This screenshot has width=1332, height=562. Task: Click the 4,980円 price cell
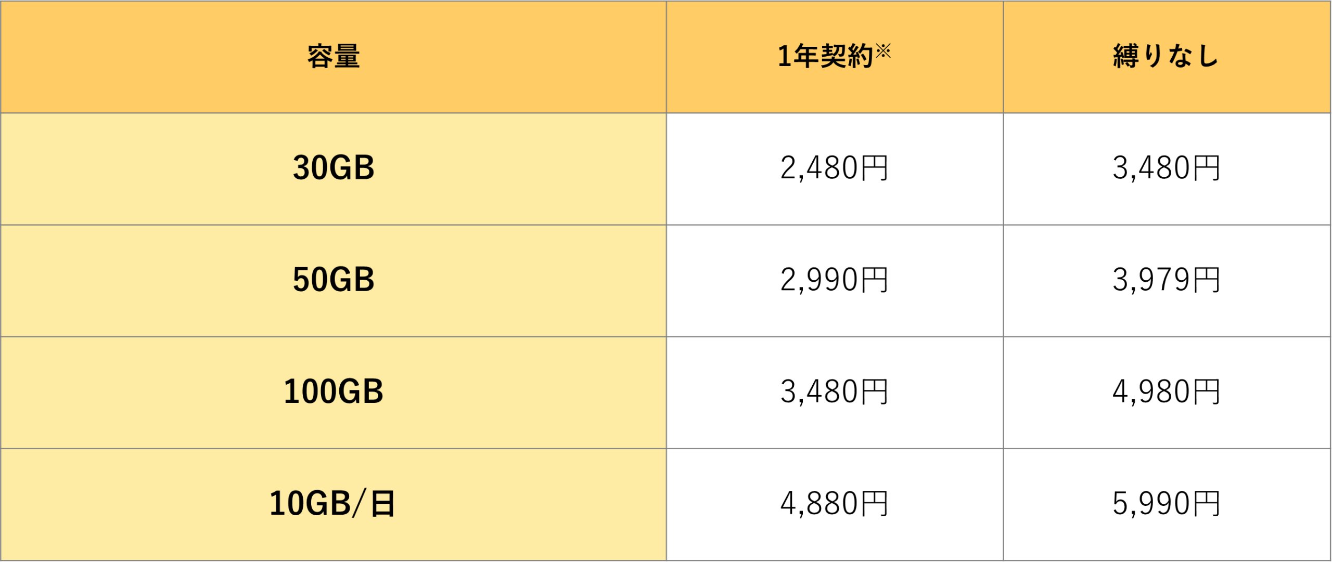pos(1166,391)
